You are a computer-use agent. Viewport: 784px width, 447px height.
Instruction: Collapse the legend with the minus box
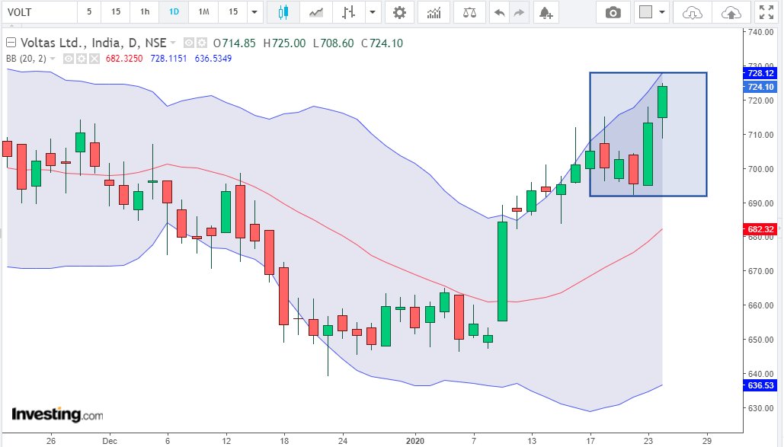click(x=11, y=43)
